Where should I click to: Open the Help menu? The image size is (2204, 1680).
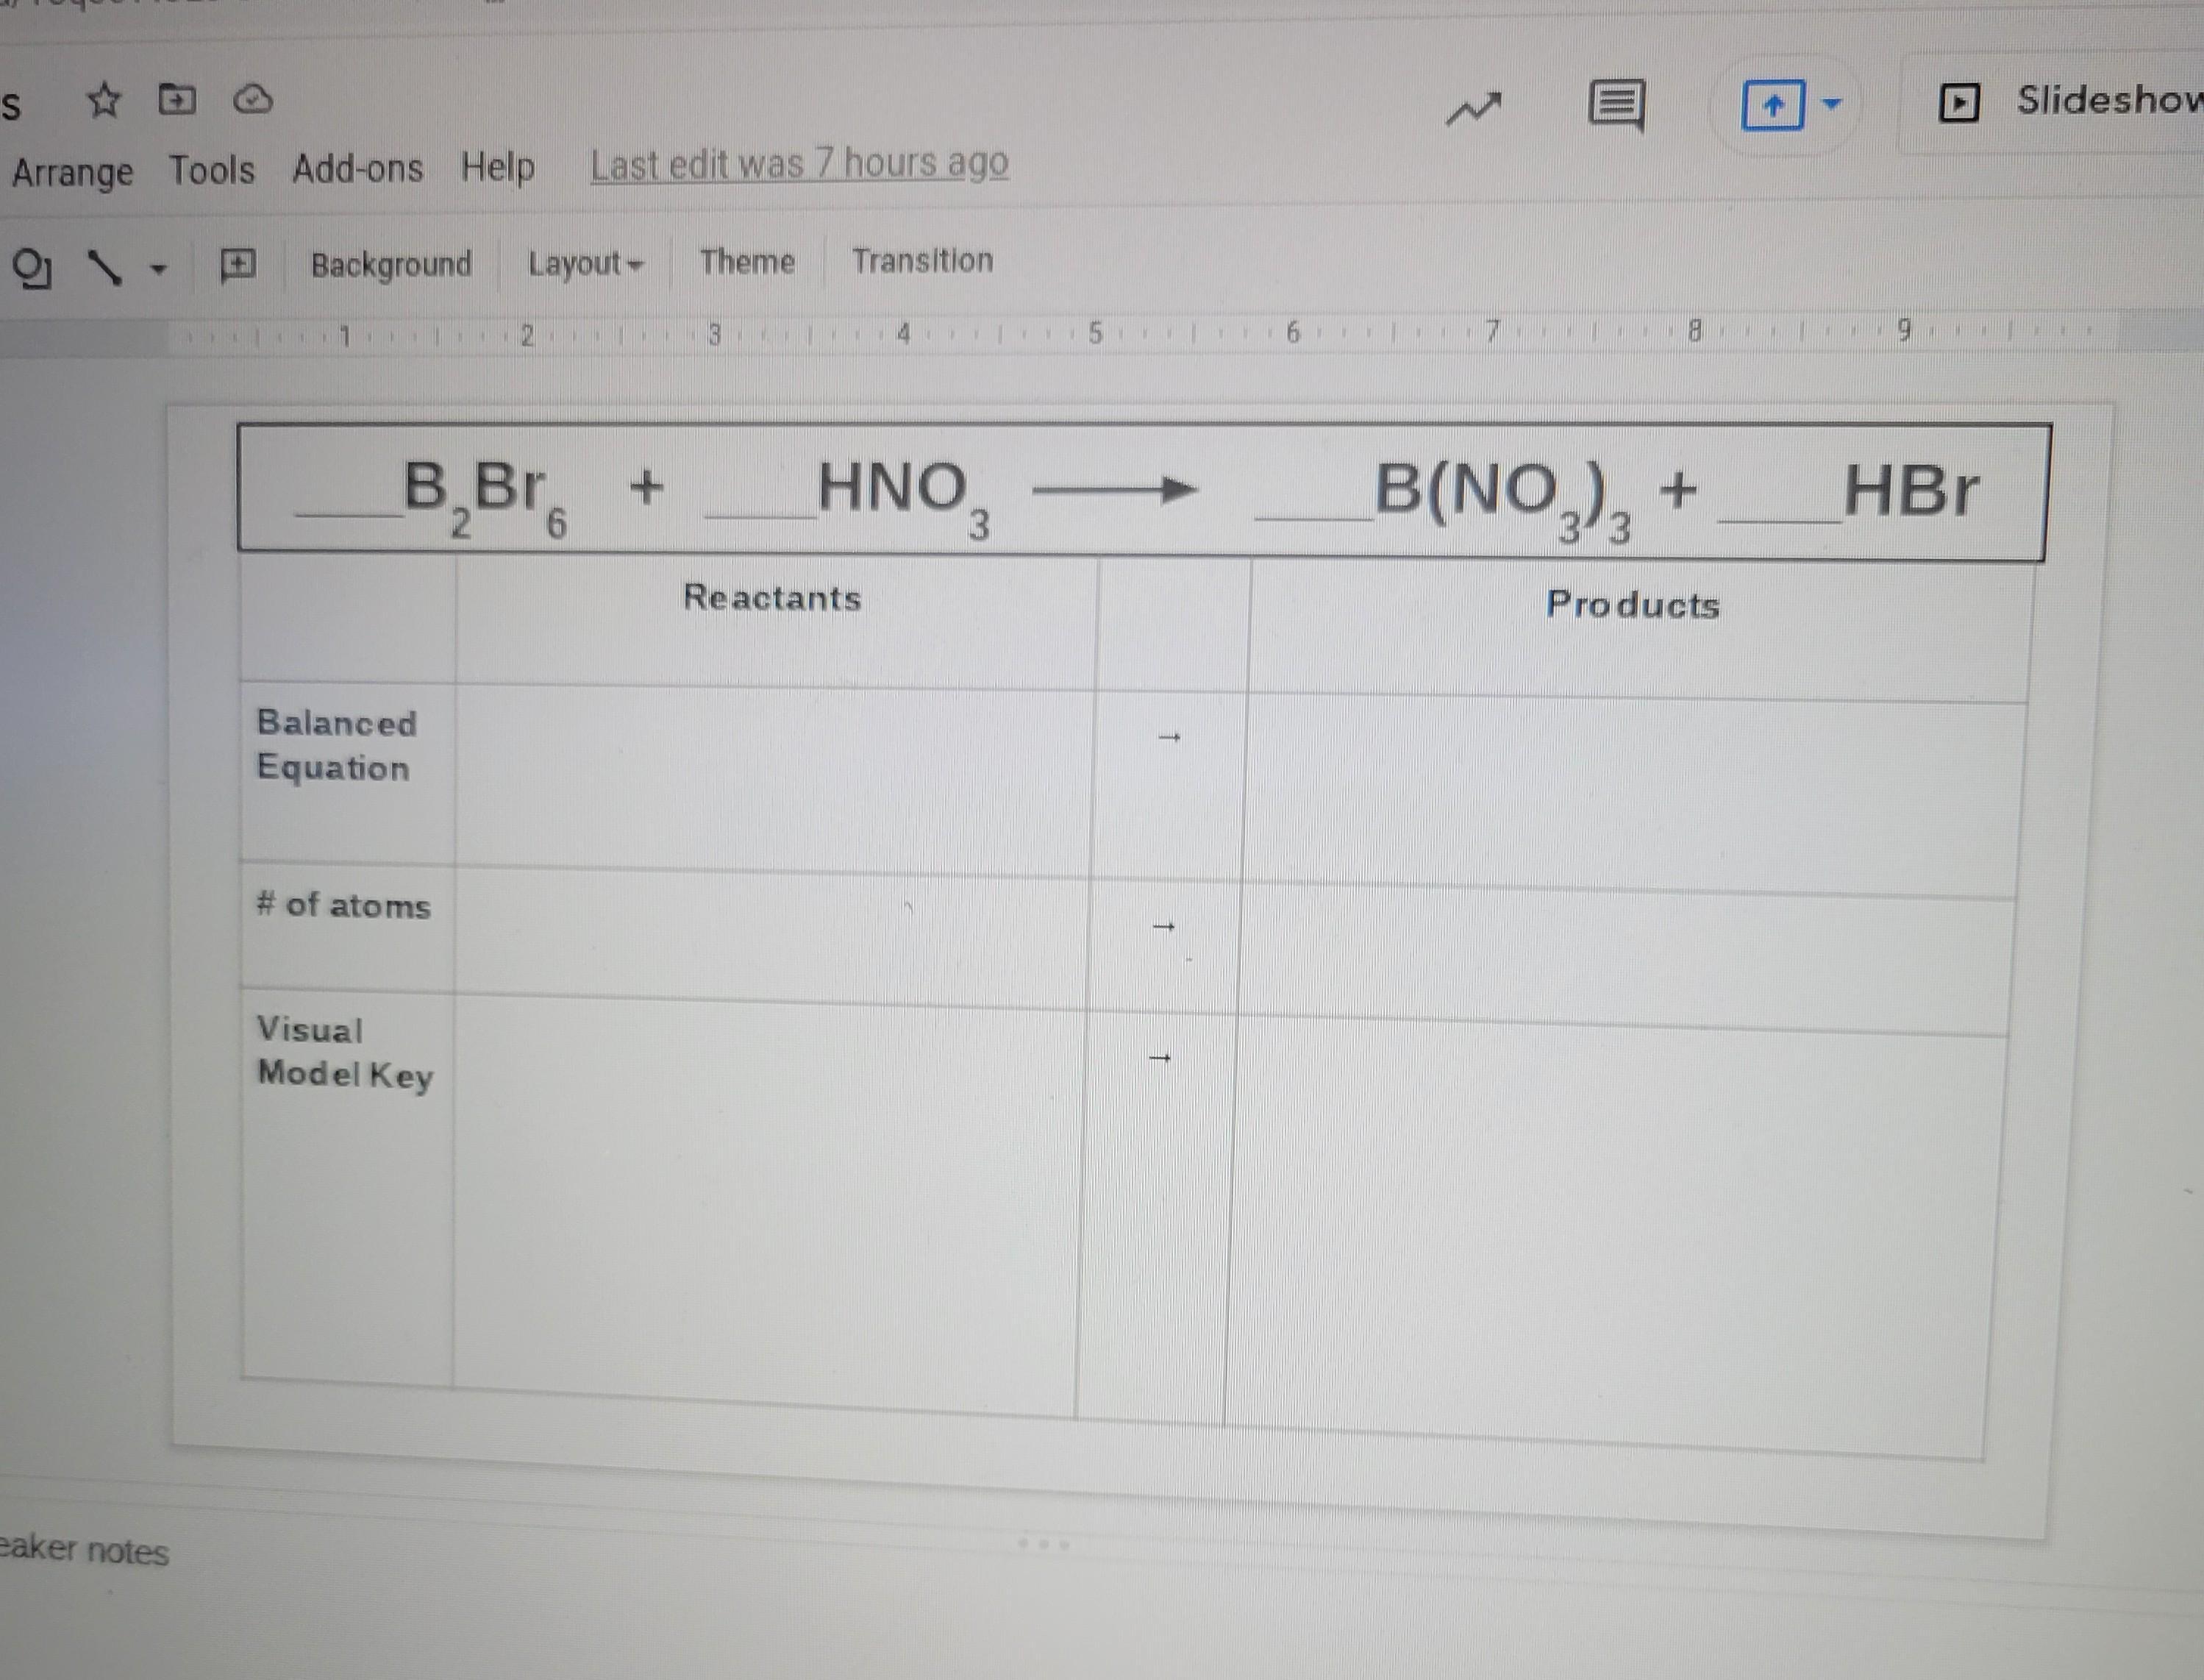tap(497, 167)
